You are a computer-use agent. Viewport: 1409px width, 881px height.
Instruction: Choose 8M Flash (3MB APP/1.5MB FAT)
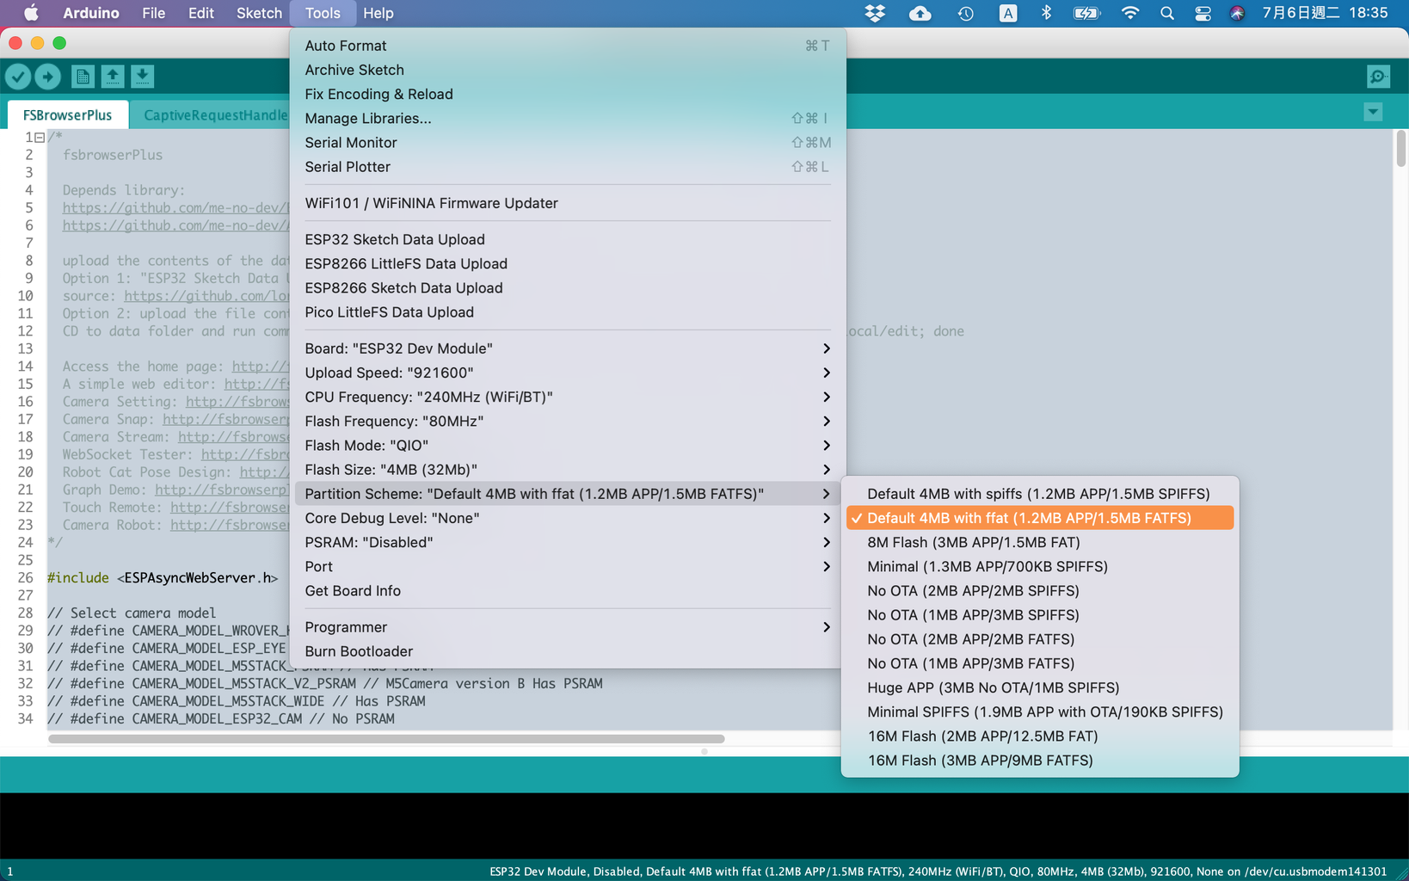(x=1040, y=542)
